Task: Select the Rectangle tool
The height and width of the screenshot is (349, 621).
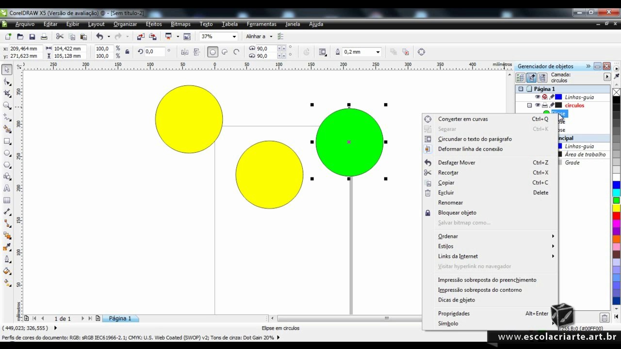Action: click(x=7, y=141)
